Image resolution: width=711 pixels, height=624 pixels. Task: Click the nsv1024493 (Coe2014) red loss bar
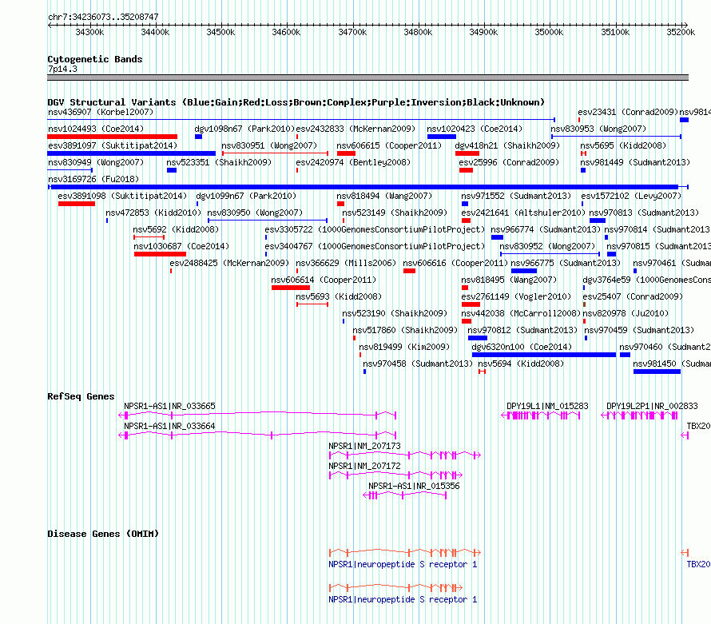pos(113,137)
